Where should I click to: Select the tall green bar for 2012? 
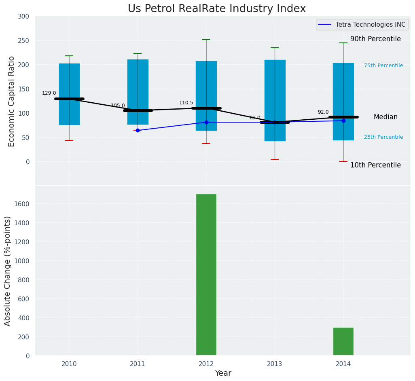pos(206,275)
